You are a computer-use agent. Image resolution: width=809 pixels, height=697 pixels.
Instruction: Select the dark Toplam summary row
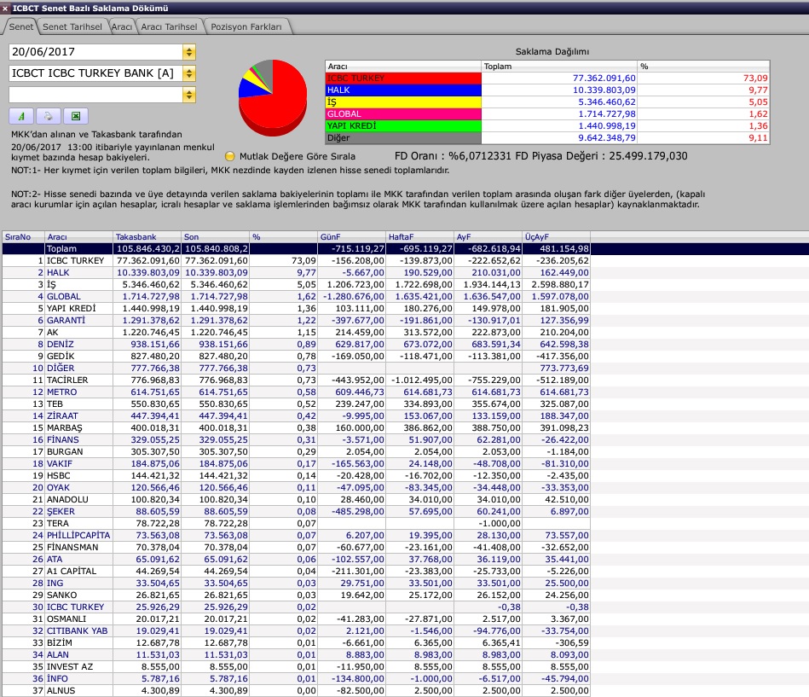click(x=296, y=249)
